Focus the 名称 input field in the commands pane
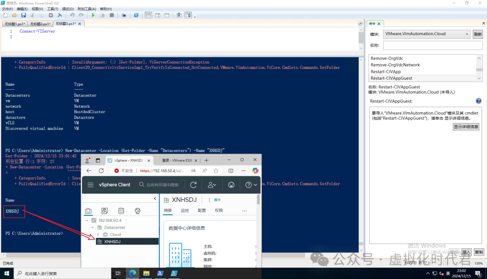Screen dimensions: 487x279 [432, 46]
